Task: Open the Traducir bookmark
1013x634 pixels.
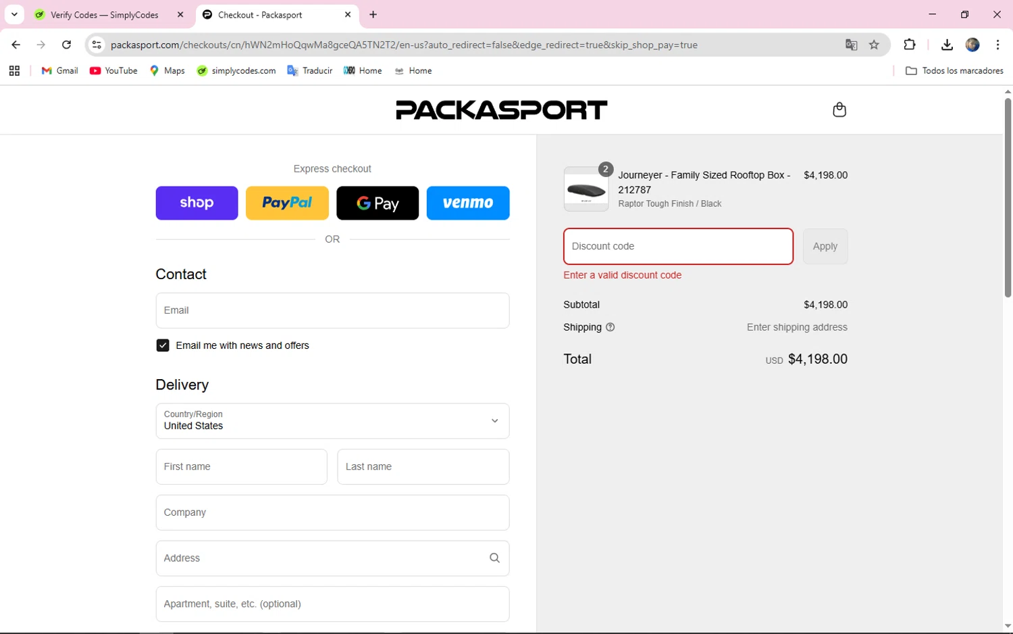Action: 309,70
